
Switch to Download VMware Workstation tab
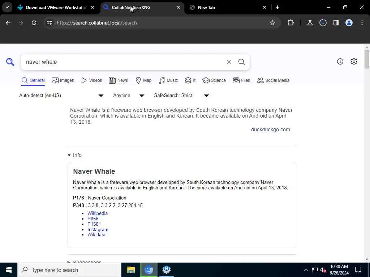[56, 7]
